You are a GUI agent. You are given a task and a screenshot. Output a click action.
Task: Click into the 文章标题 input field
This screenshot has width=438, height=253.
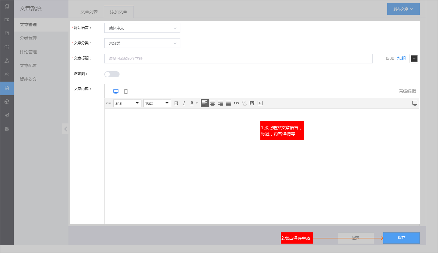(238, 59)
